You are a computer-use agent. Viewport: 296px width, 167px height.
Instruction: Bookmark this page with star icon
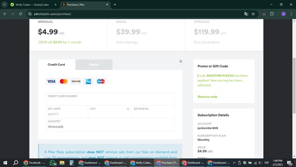coord(253,14)
